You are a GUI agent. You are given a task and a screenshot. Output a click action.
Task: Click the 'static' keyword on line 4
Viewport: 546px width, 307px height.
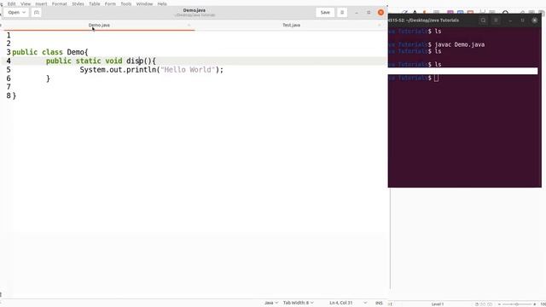[89, 61]
